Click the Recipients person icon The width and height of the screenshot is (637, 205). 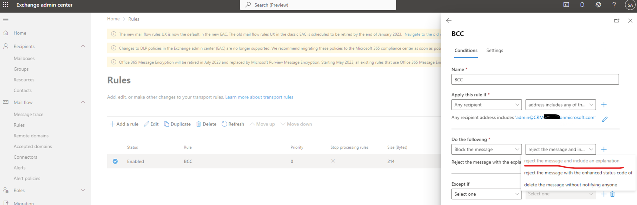tap(6, 46)
